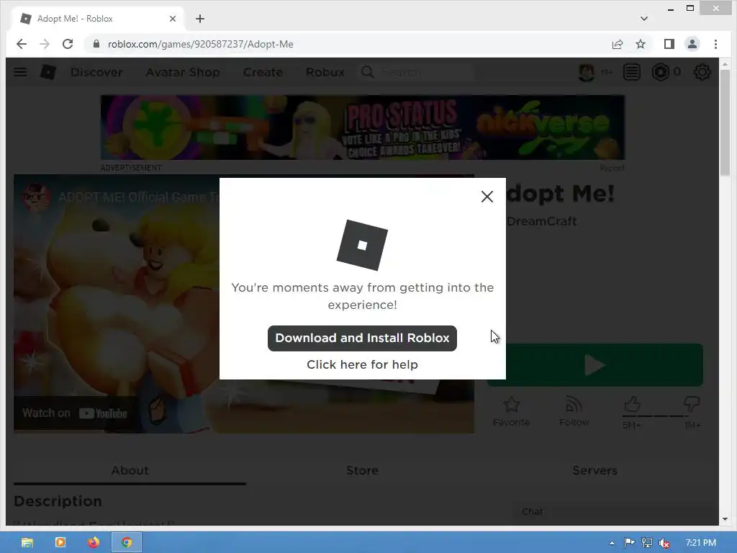The image size is (737, 553).
Task: Open Roblox notifications feed icon
Action: click(x=632, y=73)
